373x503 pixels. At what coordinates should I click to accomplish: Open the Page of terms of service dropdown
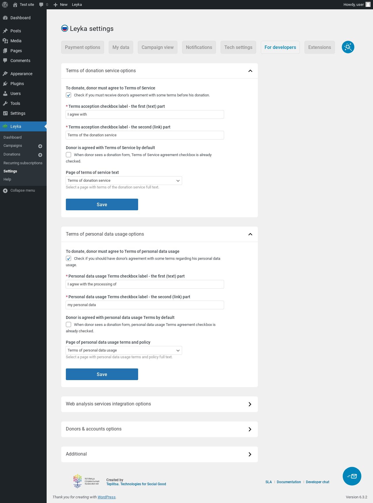coord(124,181)
